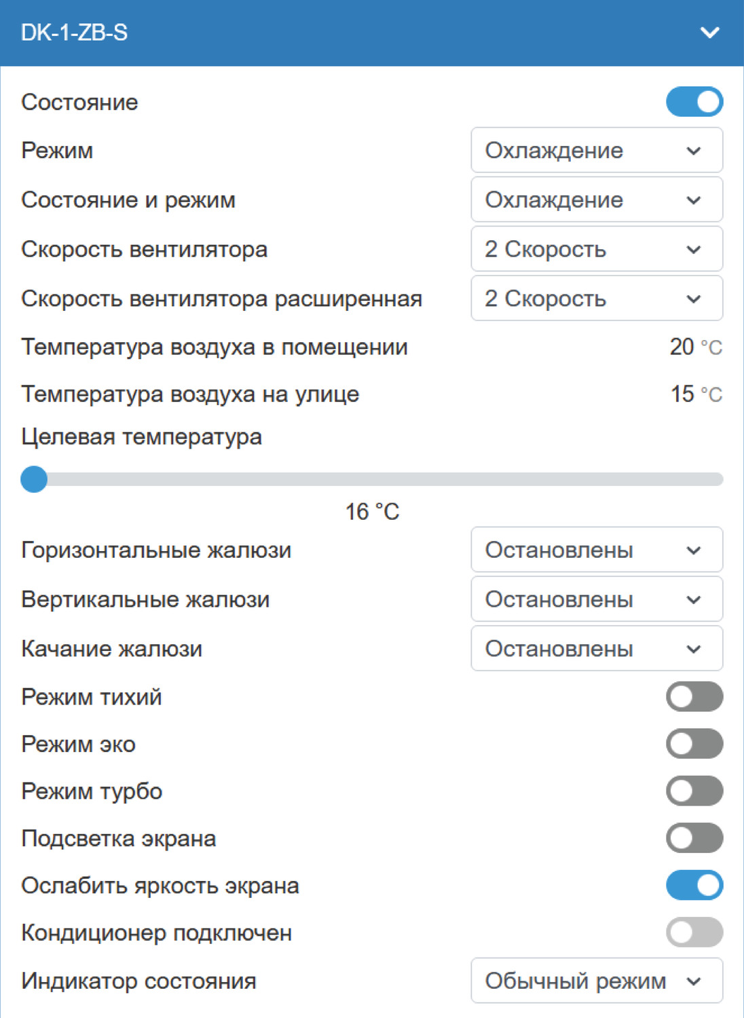Image resolution: width=744 pixels, height=1018 pixels.
Task: Enable Режим эко
Action: click(694, 744)
